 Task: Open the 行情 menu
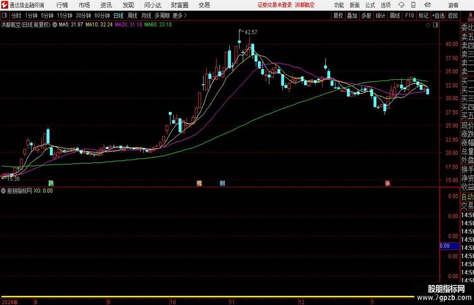62,5
